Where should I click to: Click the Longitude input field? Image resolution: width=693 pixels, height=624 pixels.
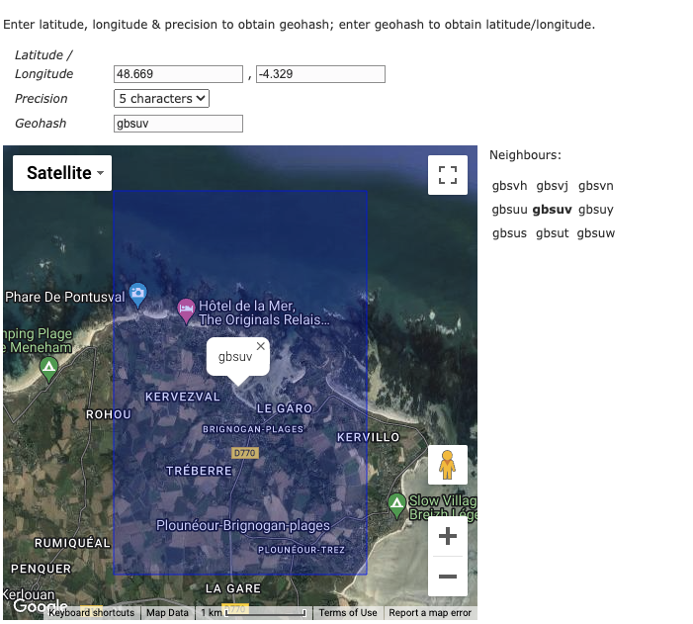[319, 74]
